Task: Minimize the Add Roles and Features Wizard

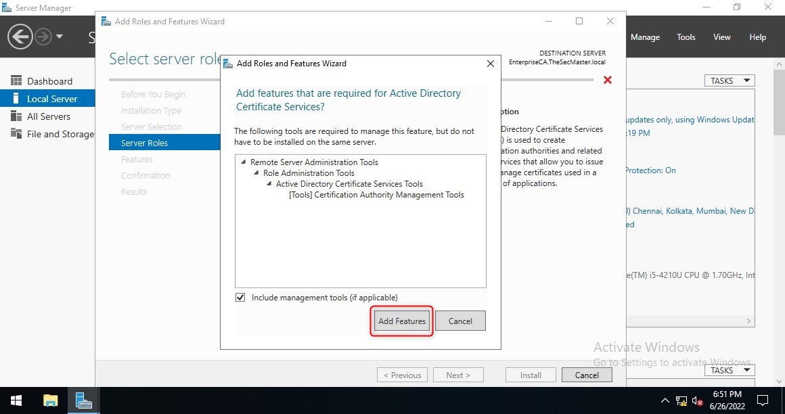Action: click(549, 22)
